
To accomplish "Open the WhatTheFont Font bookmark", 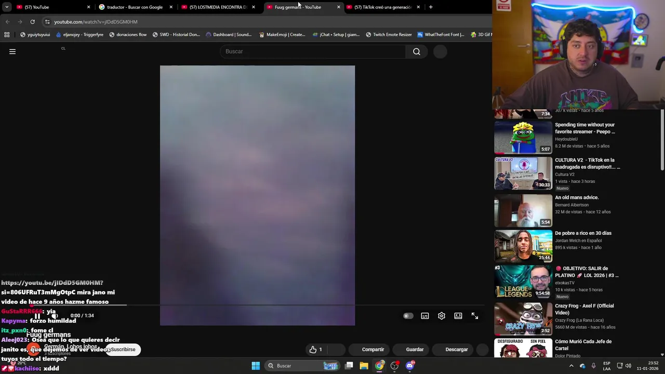I will (441, 35).
